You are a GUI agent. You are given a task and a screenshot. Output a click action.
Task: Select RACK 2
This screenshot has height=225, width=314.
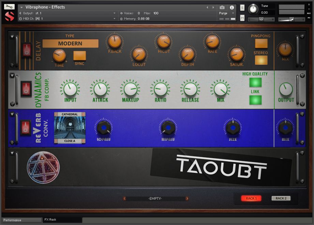click(280, 198)
